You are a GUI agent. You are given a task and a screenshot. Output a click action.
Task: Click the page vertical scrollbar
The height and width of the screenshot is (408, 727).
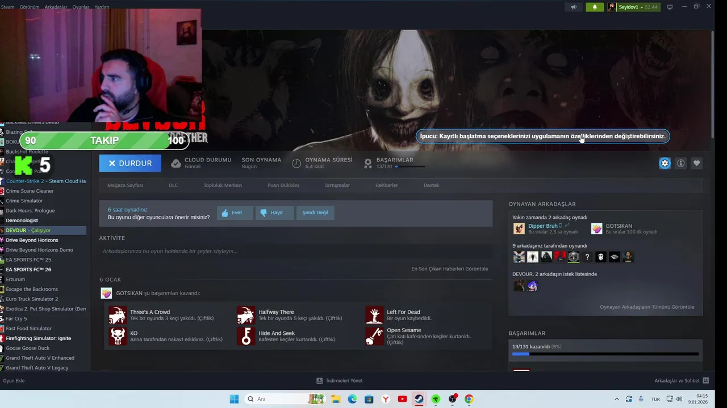712,83
